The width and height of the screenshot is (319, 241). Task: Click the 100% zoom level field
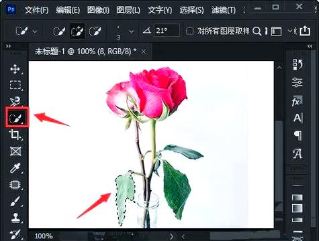[44, 236]
